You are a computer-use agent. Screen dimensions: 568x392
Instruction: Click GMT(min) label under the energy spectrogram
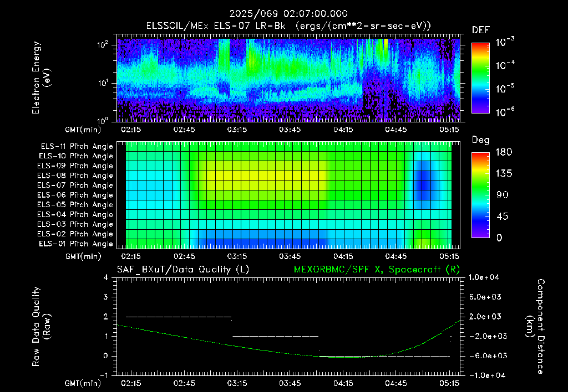[83, 130]
